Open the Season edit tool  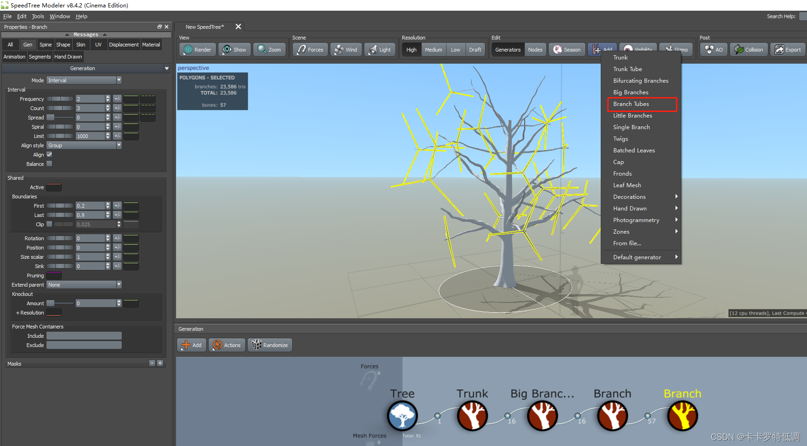pos(567,50)
